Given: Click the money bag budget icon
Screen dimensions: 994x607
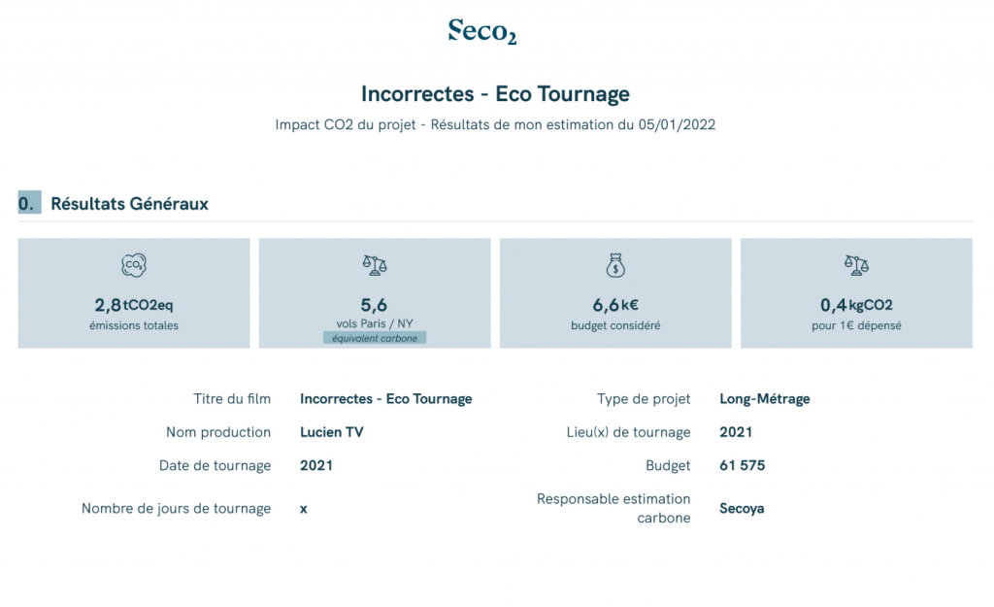Looking at the screenshot, I should tap(615, 265).
